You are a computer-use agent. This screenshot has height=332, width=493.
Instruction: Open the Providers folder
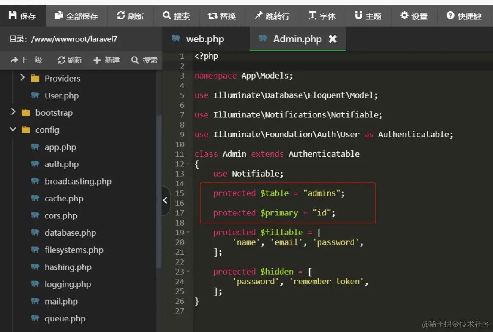[x=62, y=78]
